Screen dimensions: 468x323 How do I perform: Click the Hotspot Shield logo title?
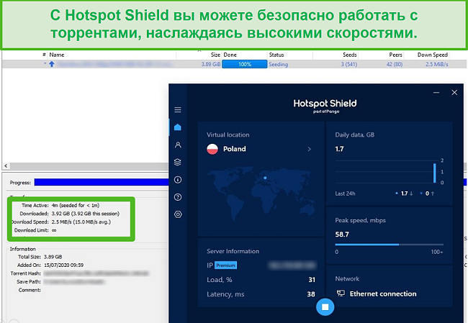coord(325,104)
